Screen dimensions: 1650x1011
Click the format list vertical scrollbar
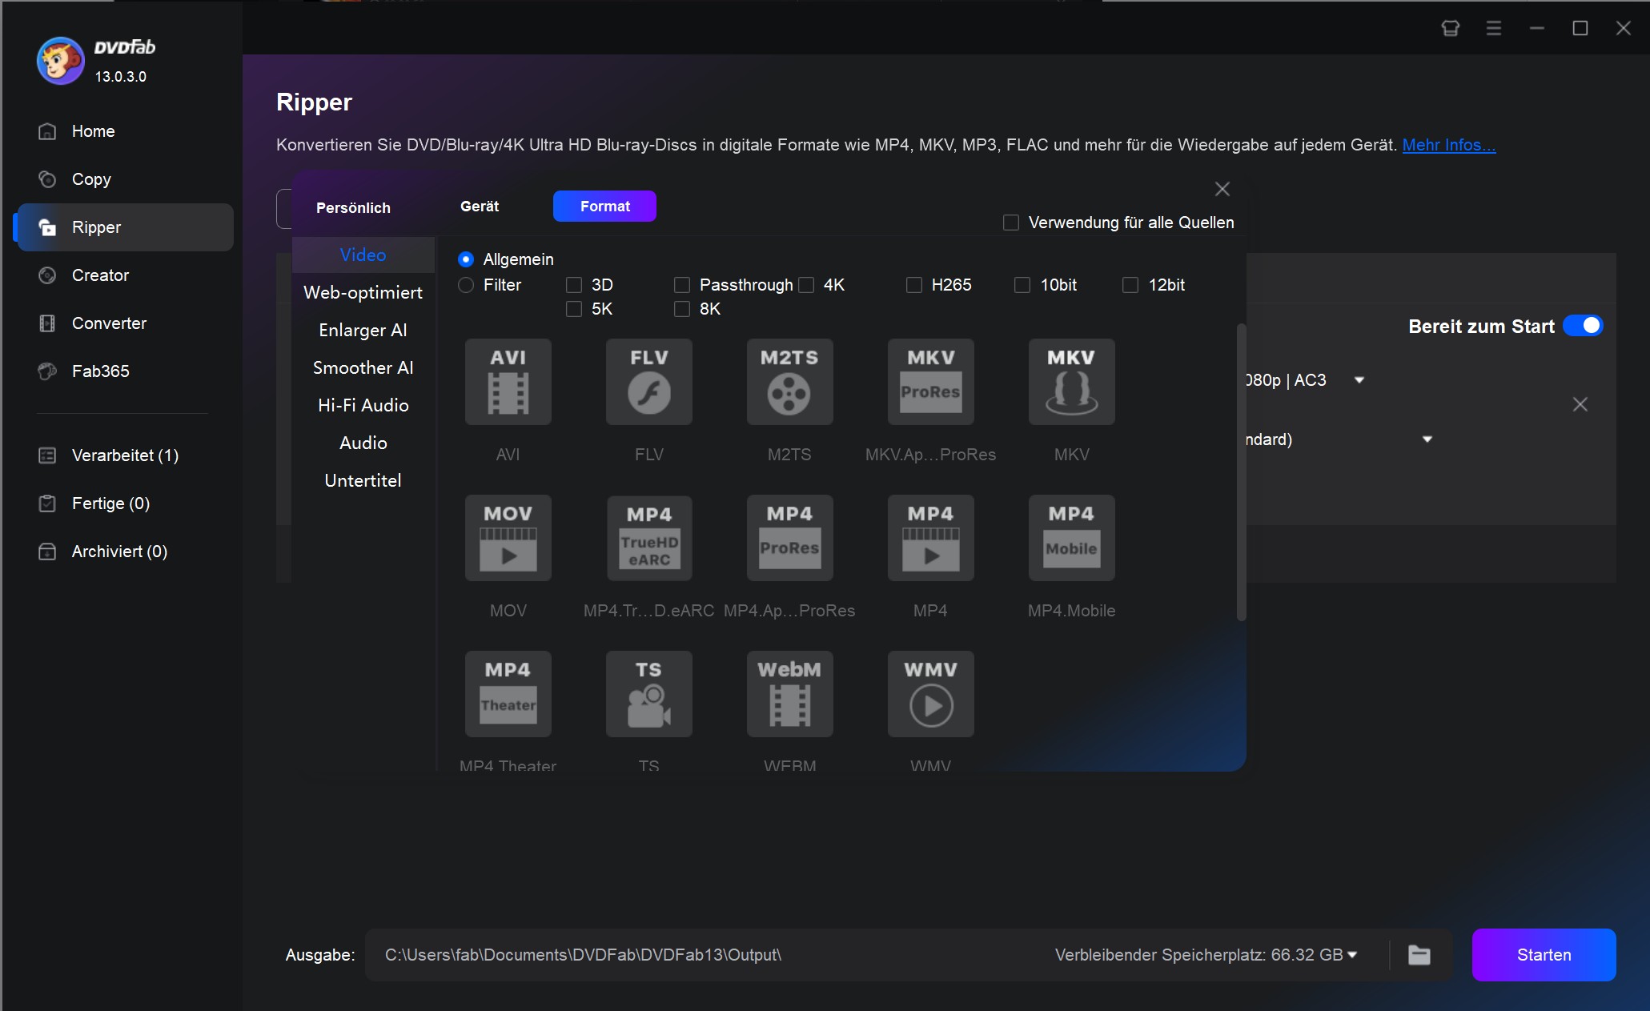pos(1241,472)
